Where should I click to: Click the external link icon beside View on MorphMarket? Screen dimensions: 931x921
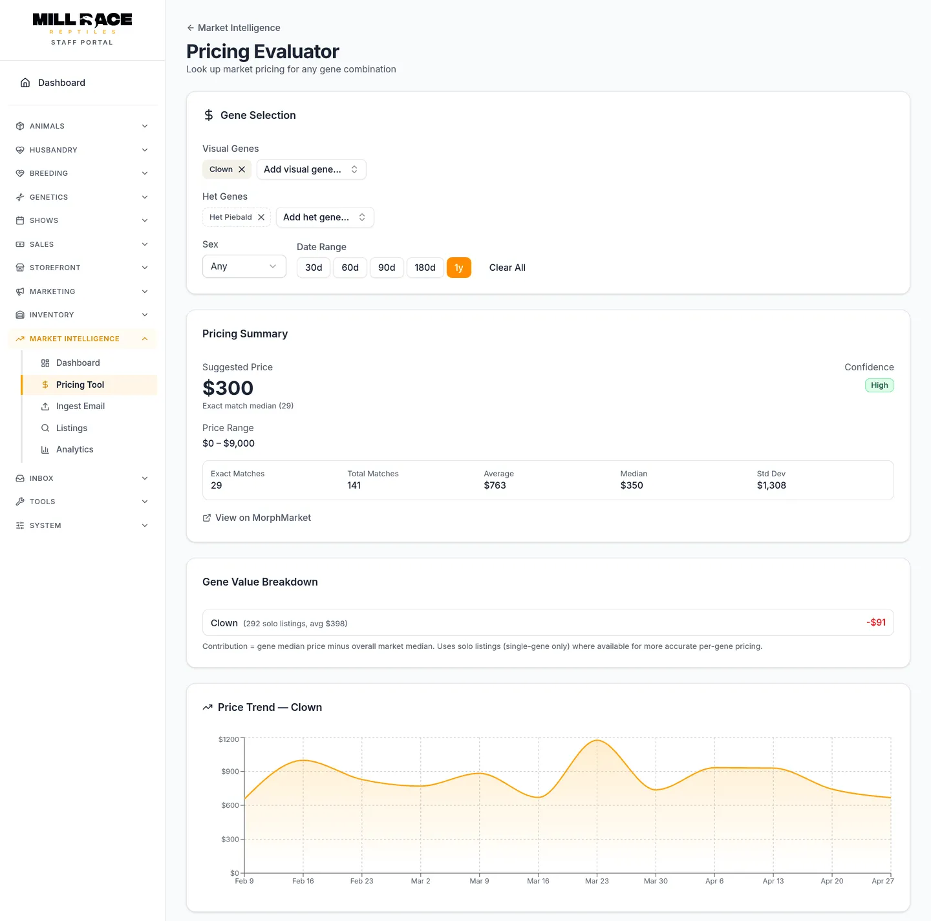tap(207, 518)
